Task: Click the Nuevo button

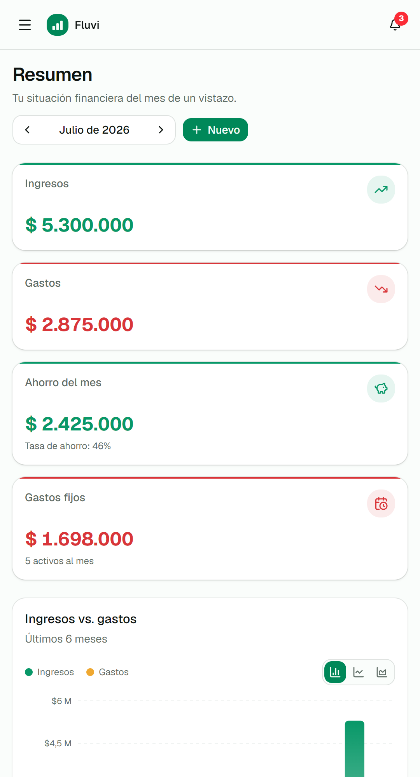Action: pyautogui.click(x=215, y=130)
